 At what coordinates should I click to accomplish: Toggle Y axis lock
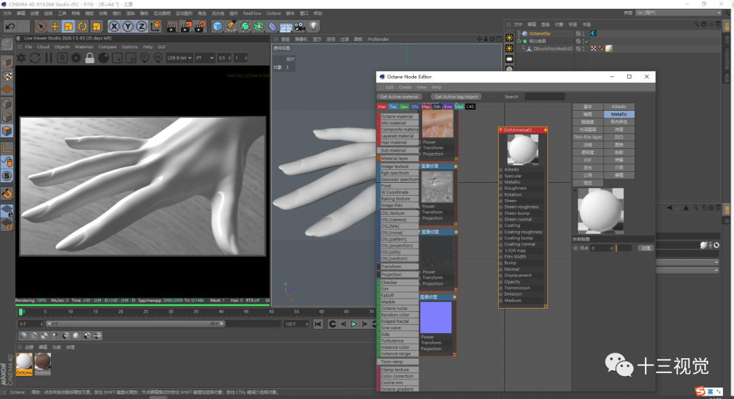click(127, 27)
